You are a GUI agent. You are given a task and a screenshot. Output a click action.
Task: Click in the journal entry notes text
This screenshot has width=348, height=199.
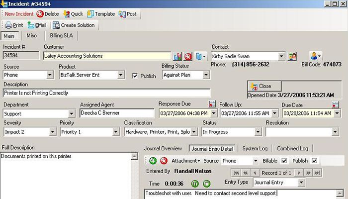pos(241,194)
